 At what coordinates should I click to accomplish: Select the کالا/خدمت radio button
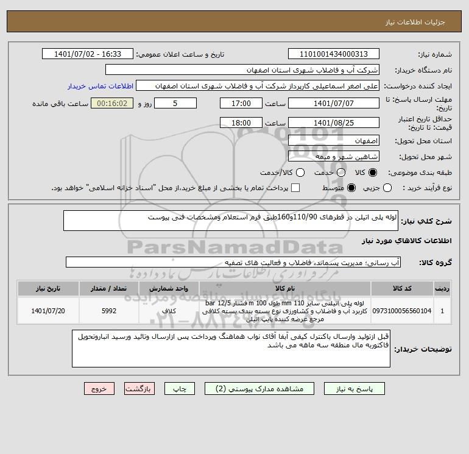pyautogui.click(x=300, y=172)
